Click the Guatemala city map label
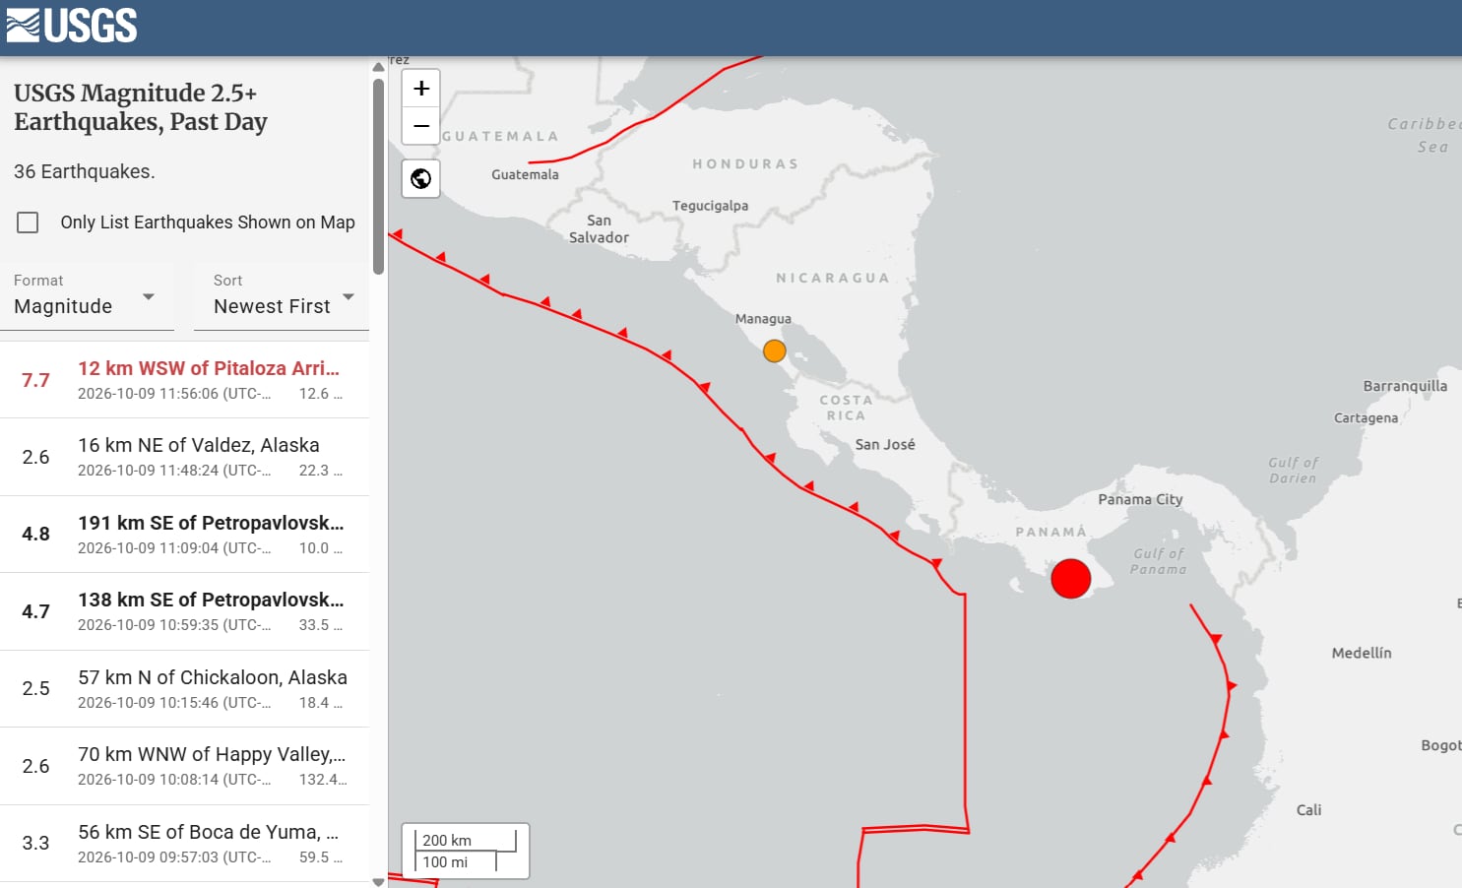Viewport: 1462px width, 888px height. [525, 174]
